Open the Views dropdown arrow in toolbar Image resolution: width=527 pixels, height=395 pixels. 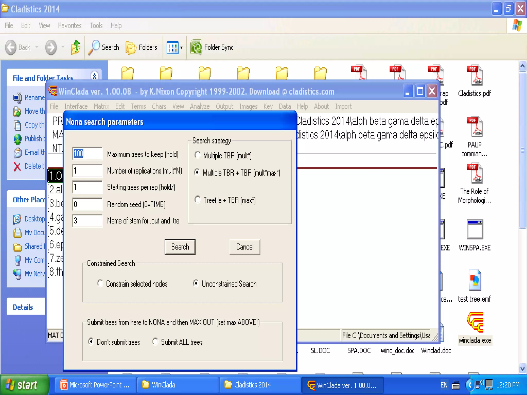(x=181, y=48)
